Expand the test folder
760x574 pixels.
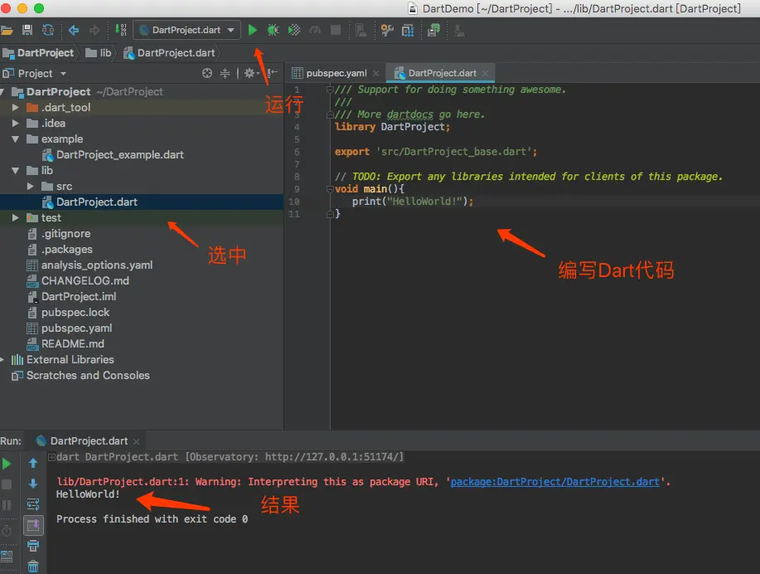pyautogui.click(x=16, y=218)
